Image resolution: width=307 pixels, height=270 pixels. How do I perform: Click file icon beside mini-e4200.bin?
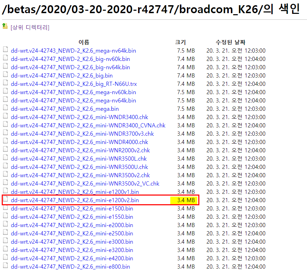pyautogui.click(x=6, y=257)
